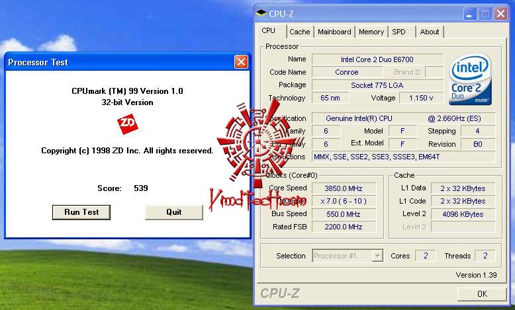Click OK in CPU-Z
The image size is (515, 310).
pos(482,294)
